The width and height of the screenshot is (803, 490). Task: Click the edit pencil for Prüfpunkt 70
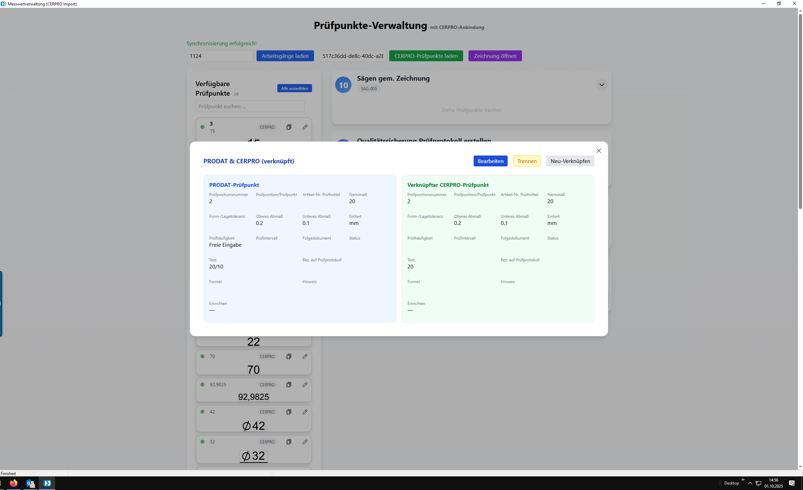305,356
